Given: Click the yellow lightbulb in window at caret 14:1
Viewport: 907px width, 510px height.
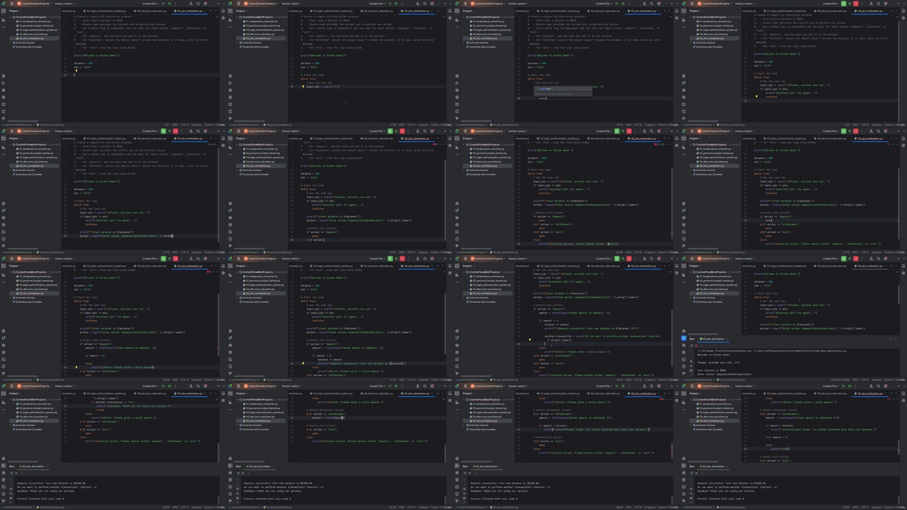Looking at the screenshot, I should [x=77, y=71].
